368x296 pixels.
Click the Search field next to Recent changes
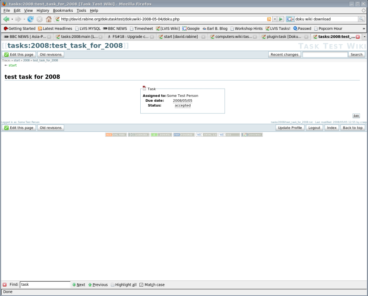pyautogui.click(x=325, y=54)
